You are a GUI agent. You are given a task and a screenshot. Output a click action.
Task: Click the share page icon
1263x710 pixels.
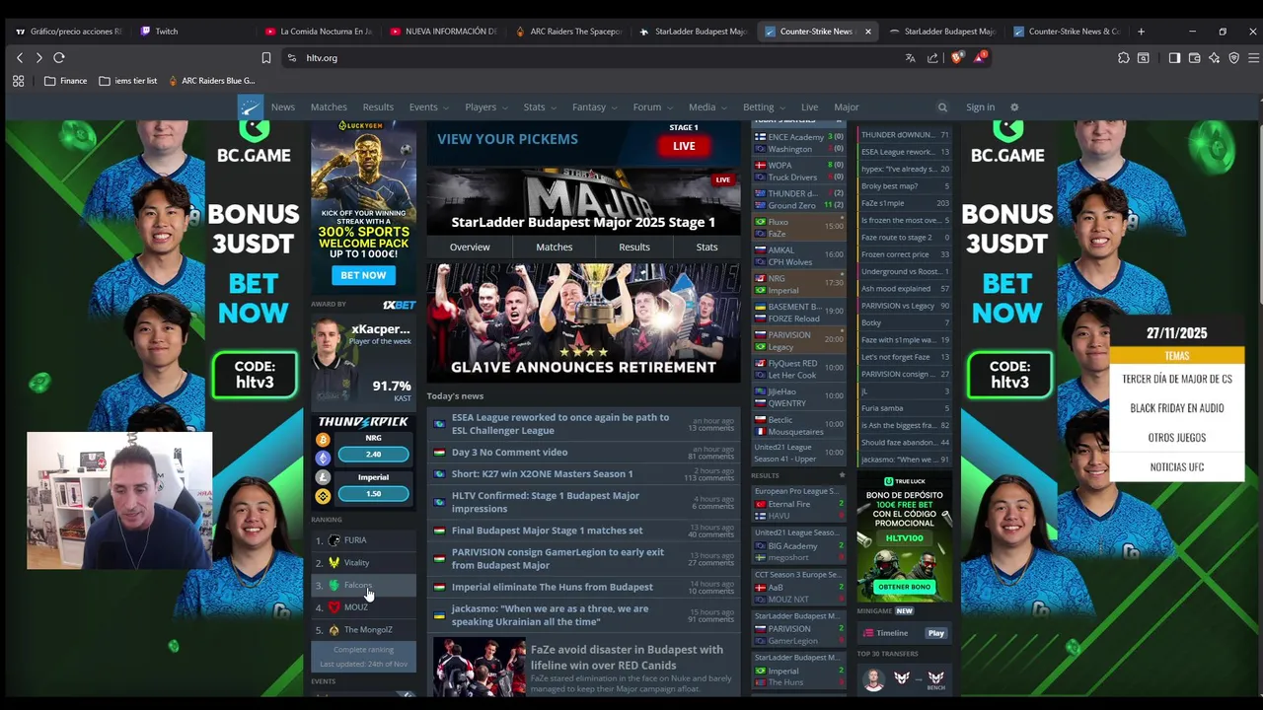click(932, 58)
